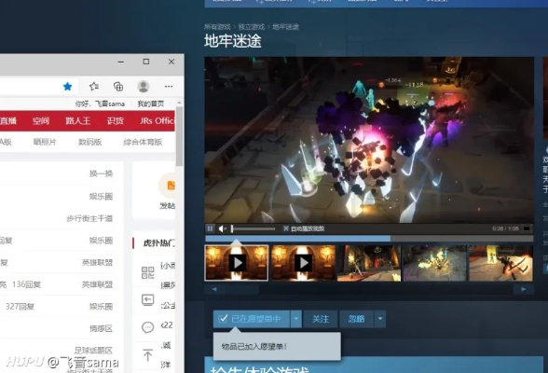Image resolution: width=548 pixels, height=373 pixels.
Task: Click the thumbnail strip scrollbar handle below the previews
Action: coord(242,289)
